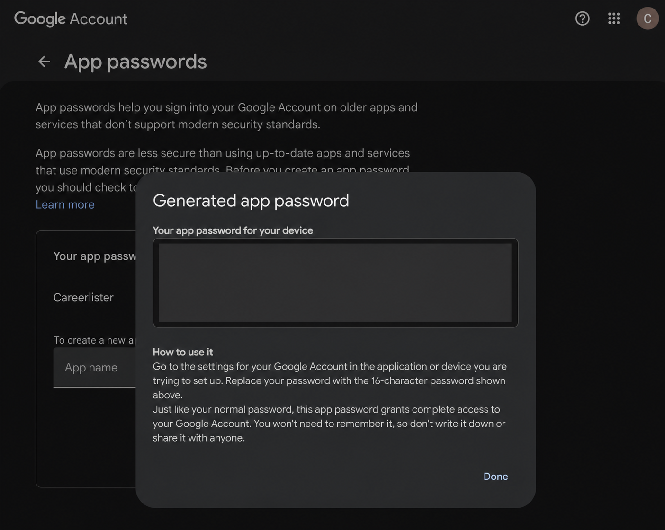
Task: Select the Careerlister app password entry
Action: pos(83,298)
